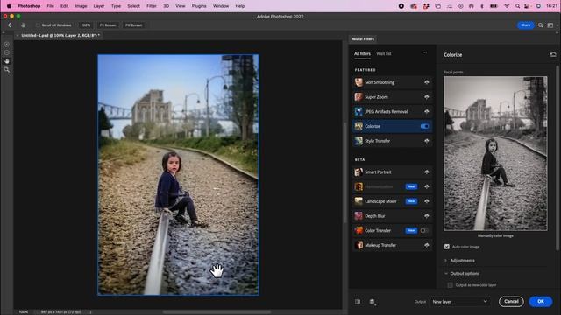Check Scroll All Windows checkbox
The image size is (561, 315).
(38, 25)
